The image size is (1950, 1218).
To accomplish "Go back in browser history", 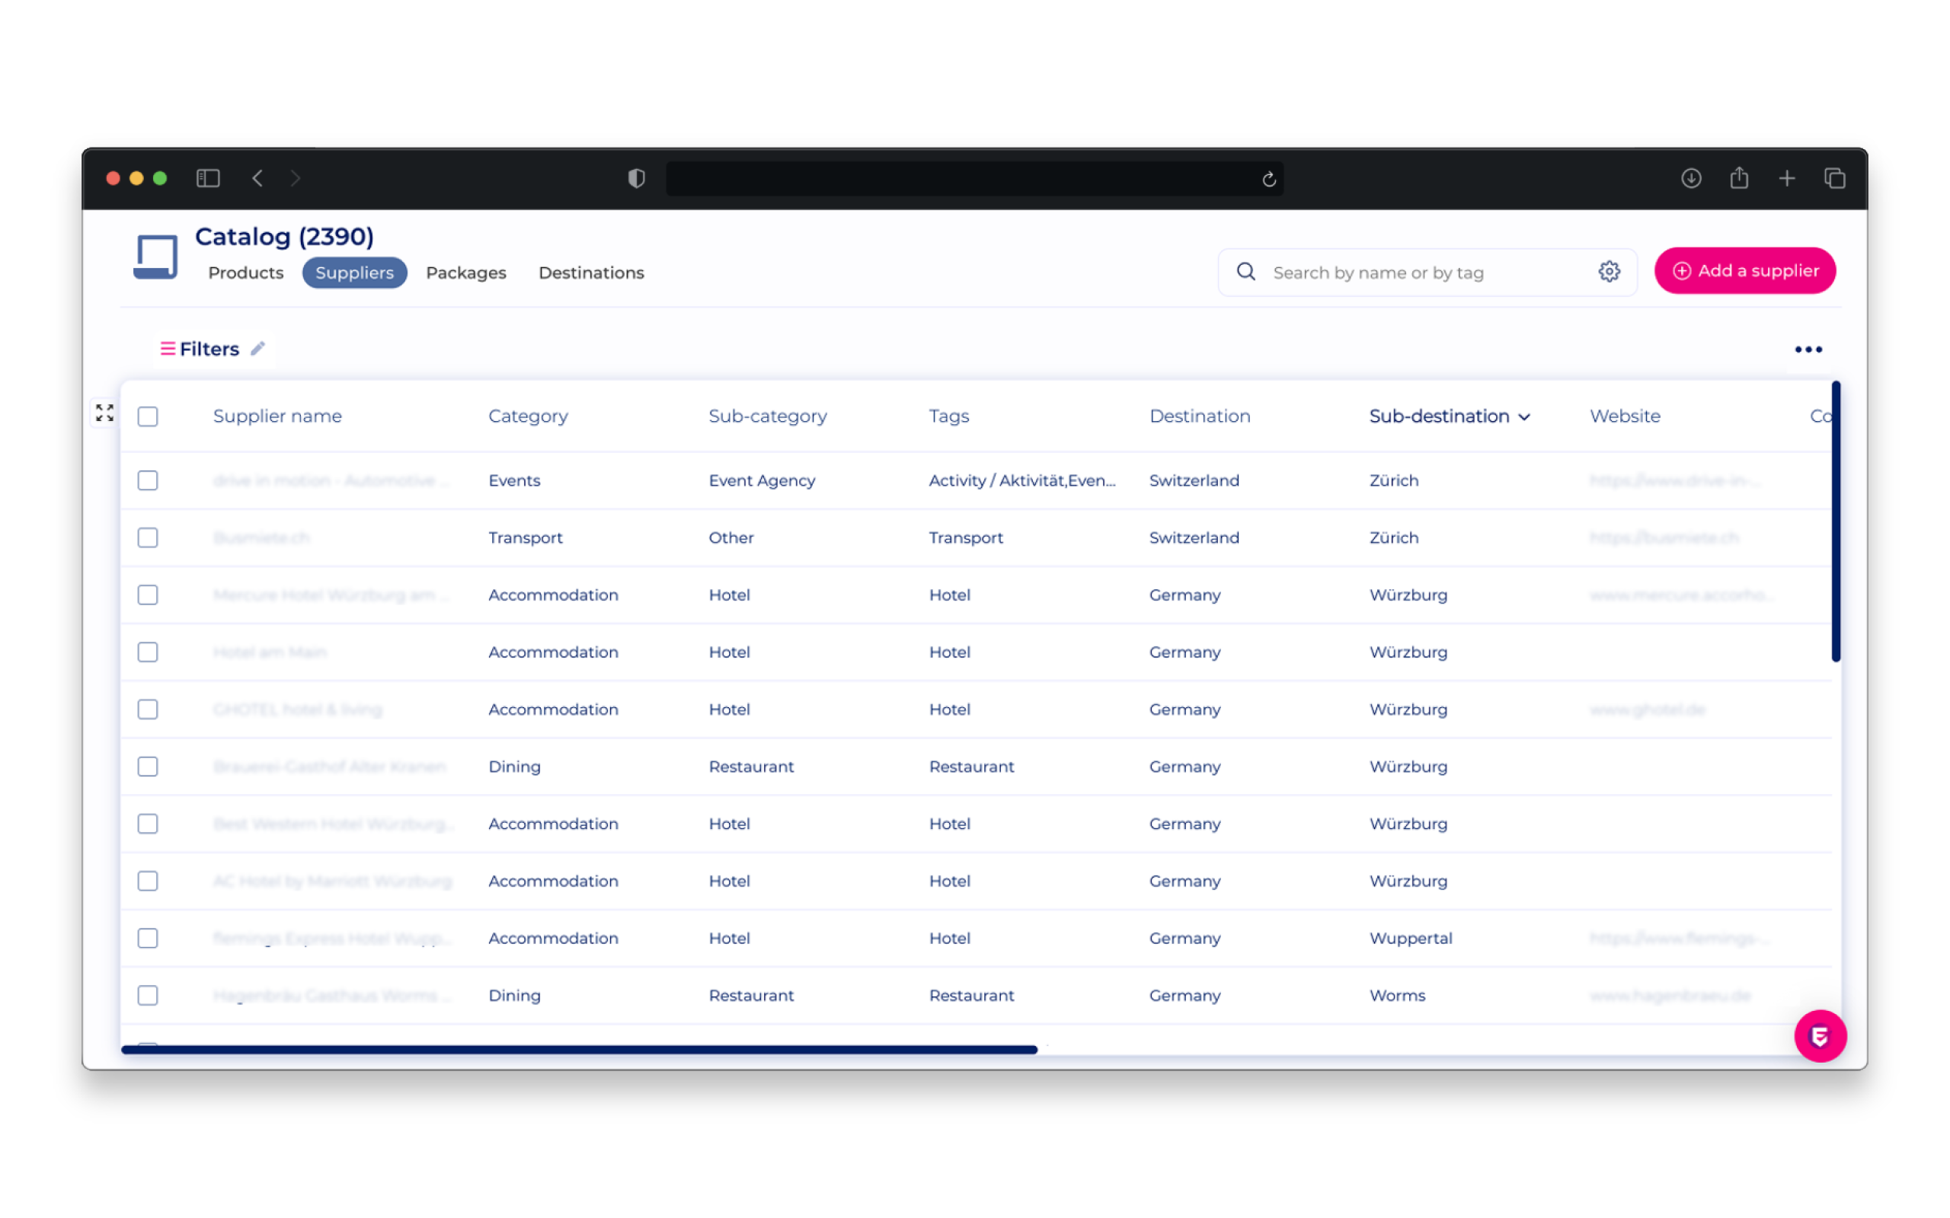I will pyautogui.click(x=257, y=178).
